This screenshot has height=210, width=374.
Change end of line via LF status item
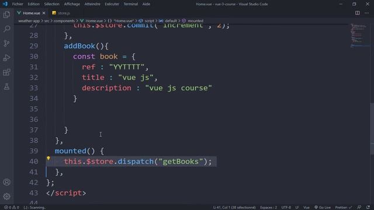pyautogui.click(x=297, y=208)
